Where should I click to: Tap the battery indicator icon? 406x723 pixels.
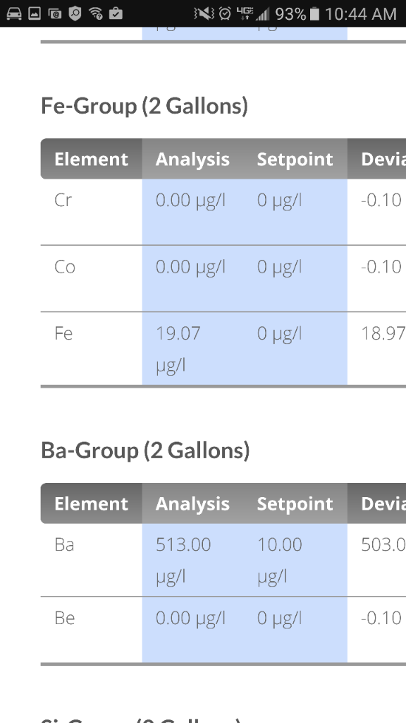click(x=314, y=13)
